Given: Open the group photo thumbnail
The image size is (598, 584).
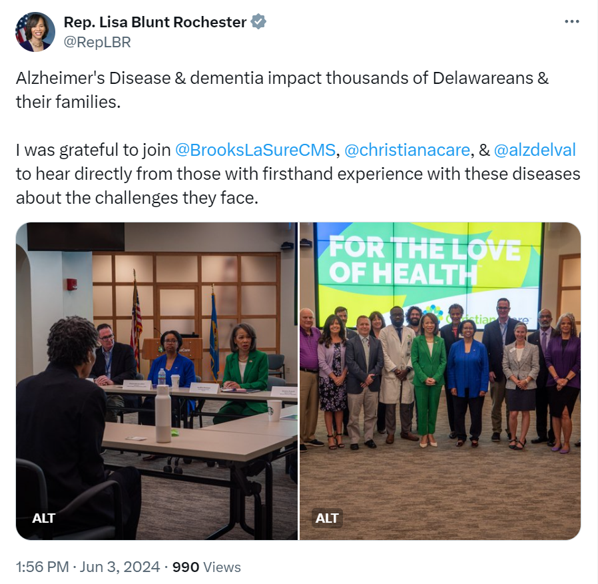Looking at the screenshot, I should (440, 381).
